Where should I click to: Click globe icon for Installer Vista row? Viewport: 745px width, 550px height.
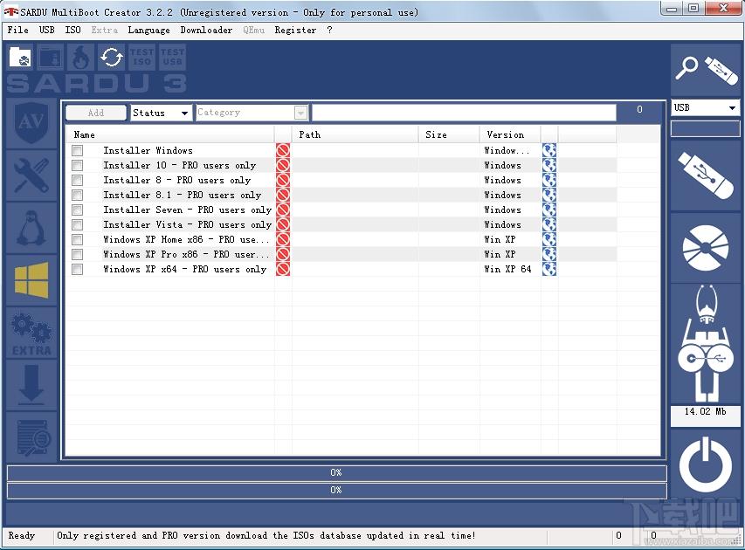[549, 224]
